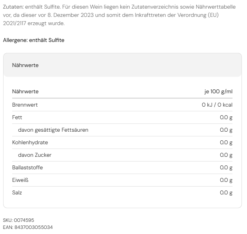Select 'davon gesättigte Fettsäuren' row label
Viewport: 247px width, 234px height.
click(53, 130)
